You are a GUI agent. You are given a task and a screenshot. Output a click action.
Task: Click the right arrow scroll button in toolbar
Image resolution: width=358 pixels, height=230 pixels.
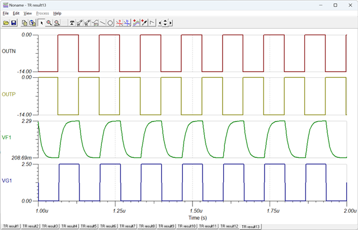pos(170,23)
